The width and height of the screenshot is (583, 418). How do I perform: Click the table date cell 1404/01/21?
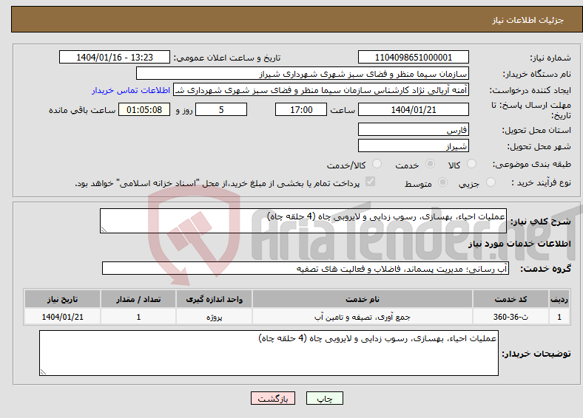tap(62, 317)
